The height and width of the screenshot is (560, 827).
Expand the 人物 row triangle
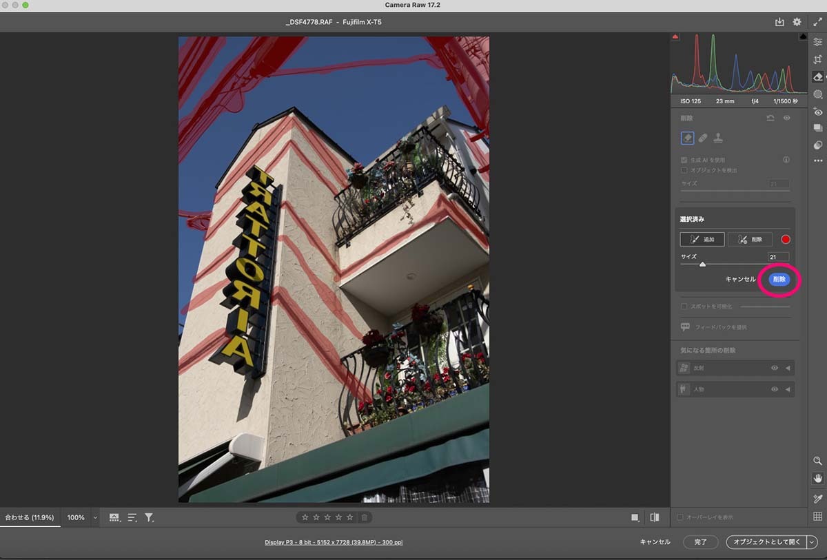click(x=788, y=389)
